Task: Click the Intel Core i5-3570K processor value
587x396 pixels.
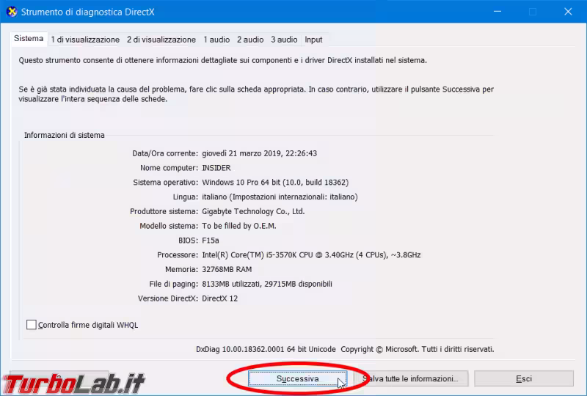Action: coord(311,255)
